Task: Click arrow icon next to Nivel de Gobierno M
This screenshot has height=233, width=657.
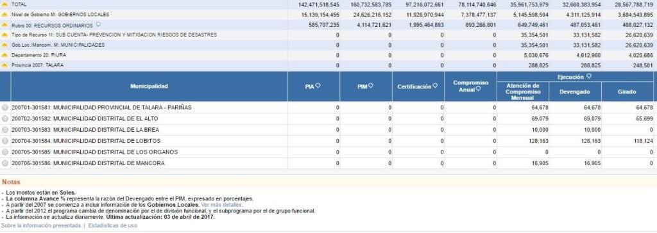Action: [5, 15]
